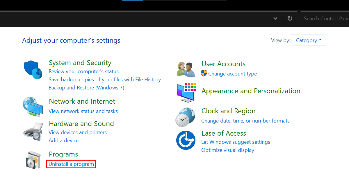
Task: Click the Network and Internet globe icon
Action: coord(33,107)
